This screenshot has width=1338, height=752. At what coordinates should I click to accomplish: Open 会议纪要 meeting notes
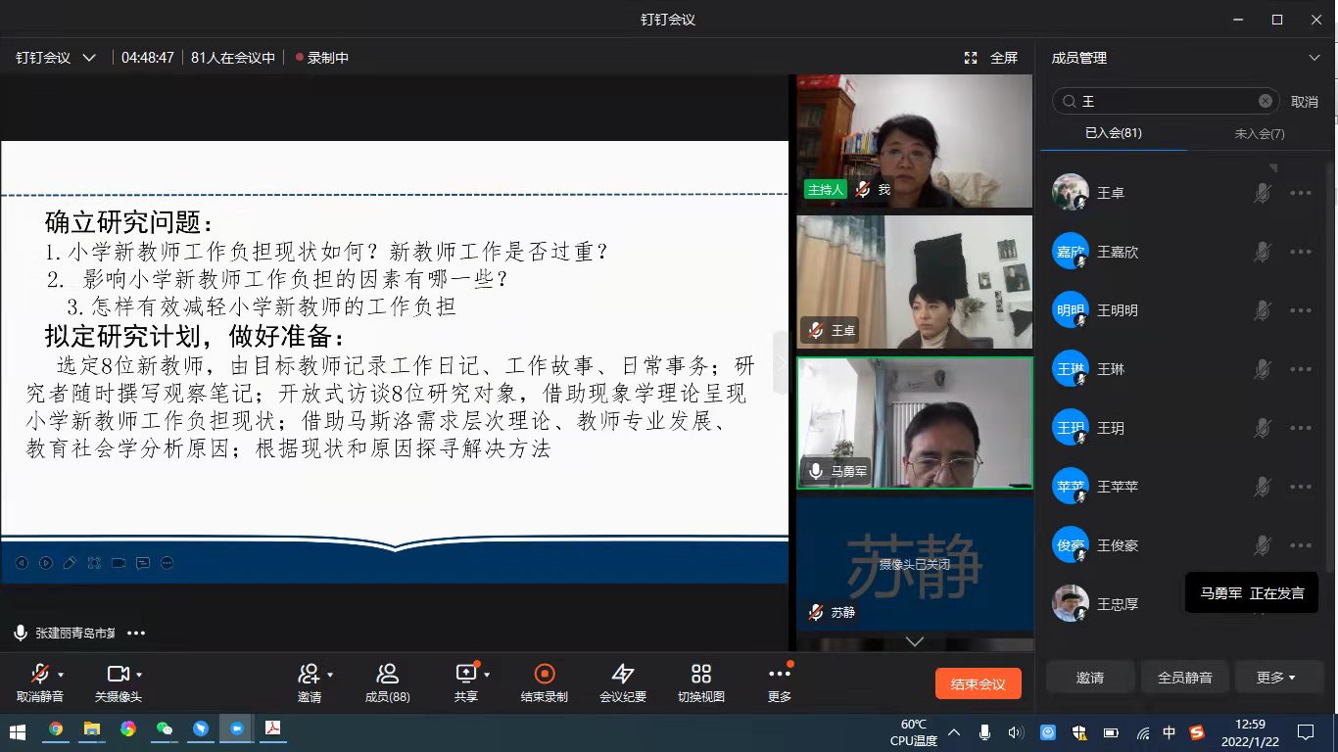[x=622, y=675]
